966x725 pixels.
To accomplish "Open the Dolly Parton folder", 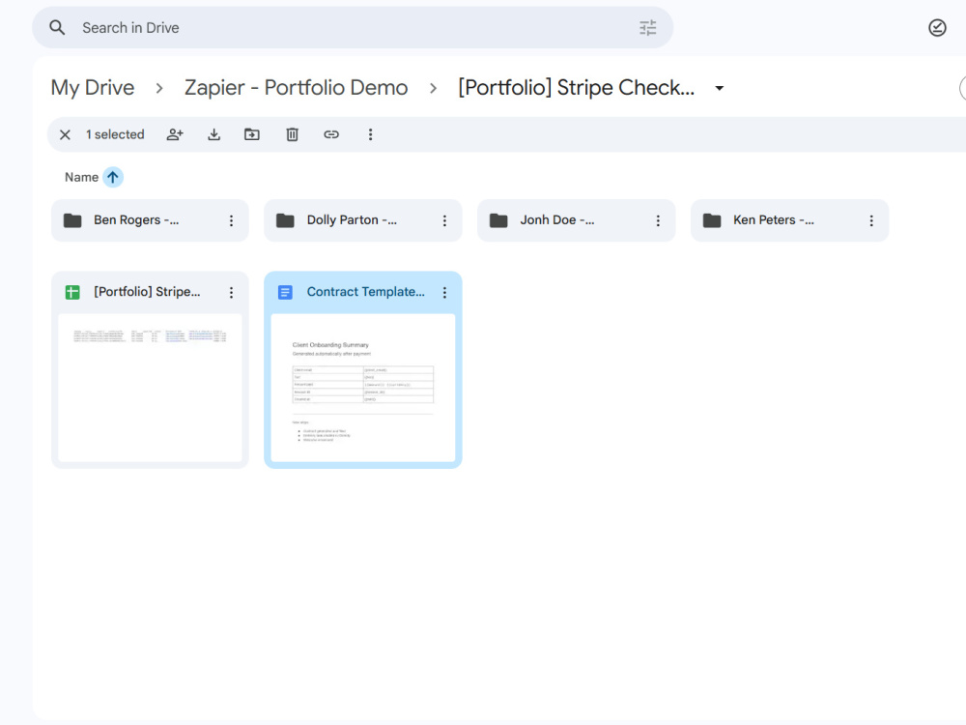I will 363,220.
